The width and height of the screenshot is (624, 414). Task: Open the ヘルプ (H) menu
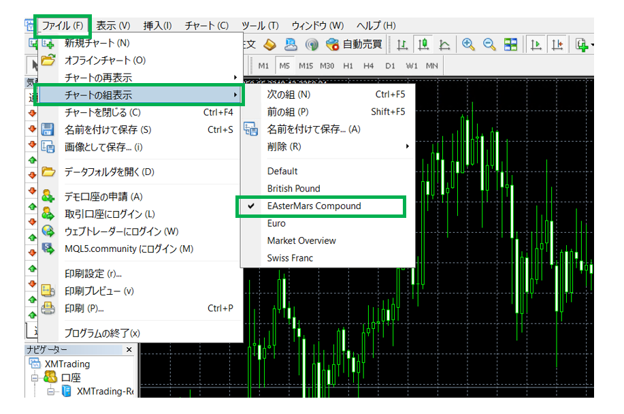coord(376,26)
